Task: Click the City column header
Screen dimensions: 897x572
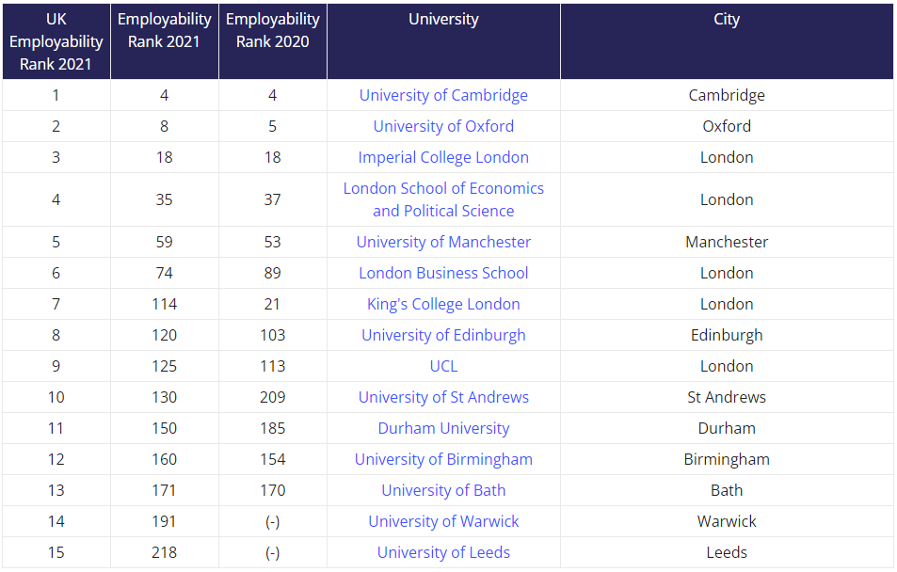Action: (x=727, y=19)
